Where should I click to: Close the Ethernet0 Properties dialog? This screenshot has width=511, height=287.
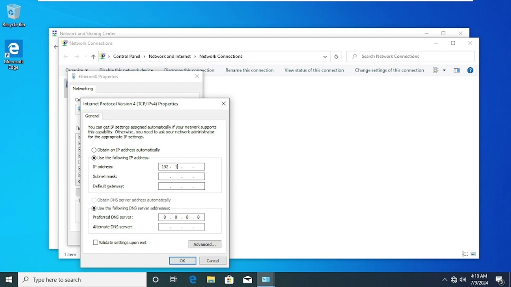[x=197, y=76]
